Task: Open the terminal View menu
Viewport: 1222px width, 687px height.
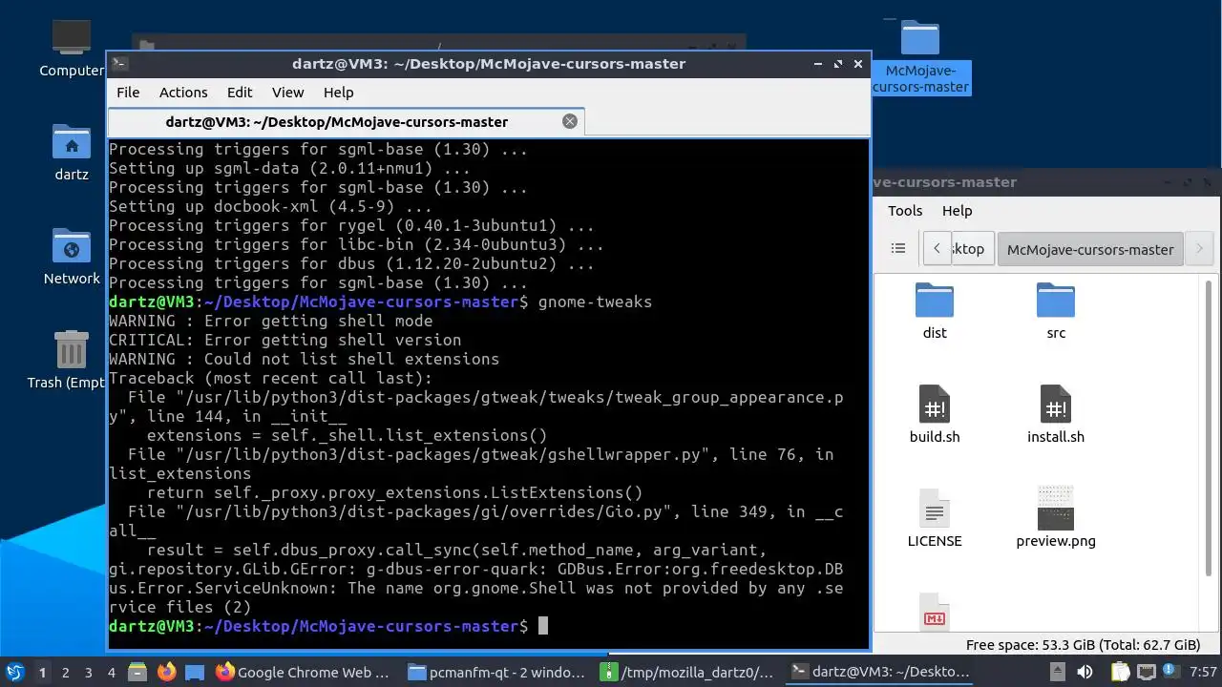Action: coord(287,93)
